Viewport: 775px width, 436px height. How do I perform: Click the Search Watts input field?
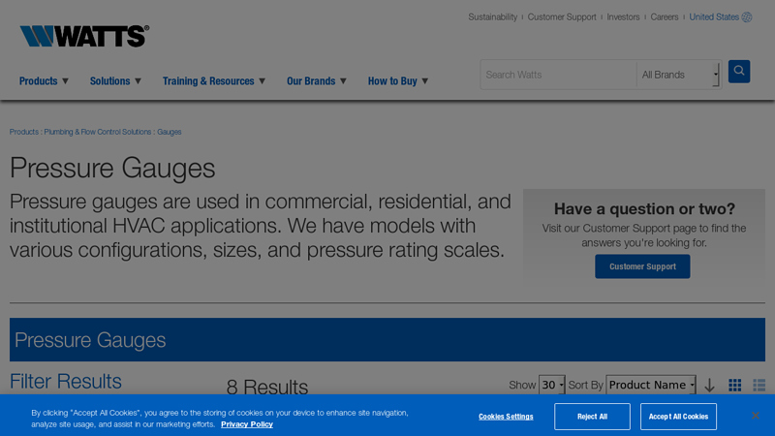(559, 75)
